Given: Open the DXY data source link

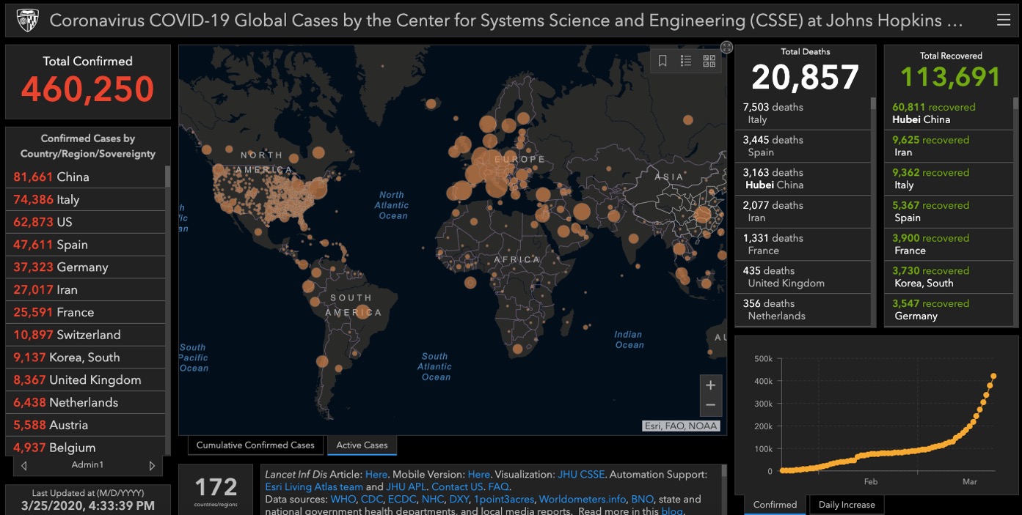Looking at the screenshot, I should [459, 499].
